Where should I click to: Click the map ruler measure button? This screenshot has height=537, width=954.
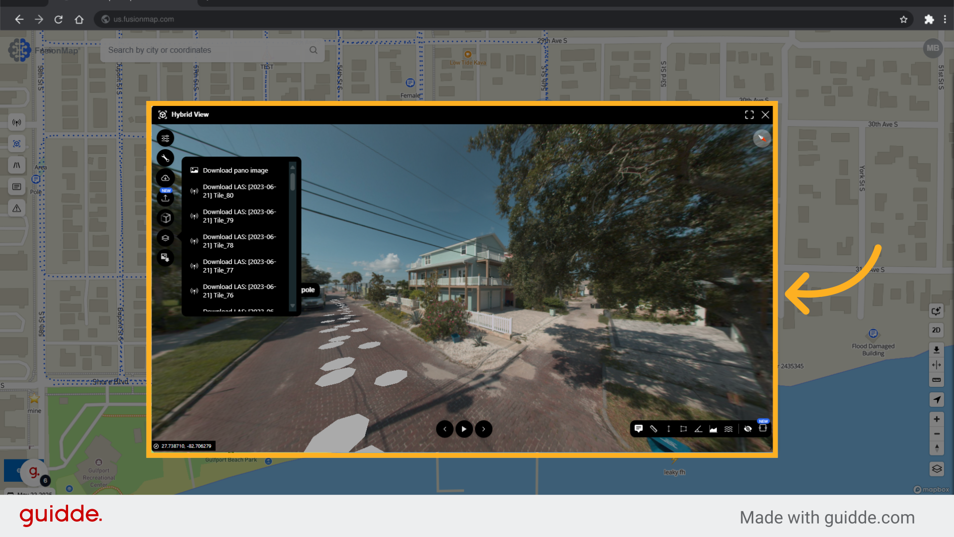[937, 380]
